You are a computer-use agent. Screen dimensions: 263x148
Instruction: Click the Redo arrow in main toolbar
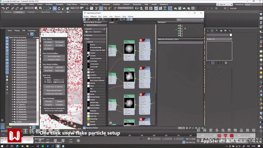[x=7, y=8]
